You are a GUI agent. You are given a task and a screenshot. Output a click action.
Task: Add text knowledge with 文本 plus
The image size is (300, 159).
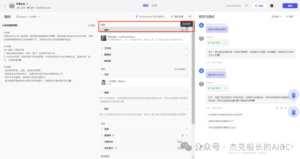click(x=187, y=75)
